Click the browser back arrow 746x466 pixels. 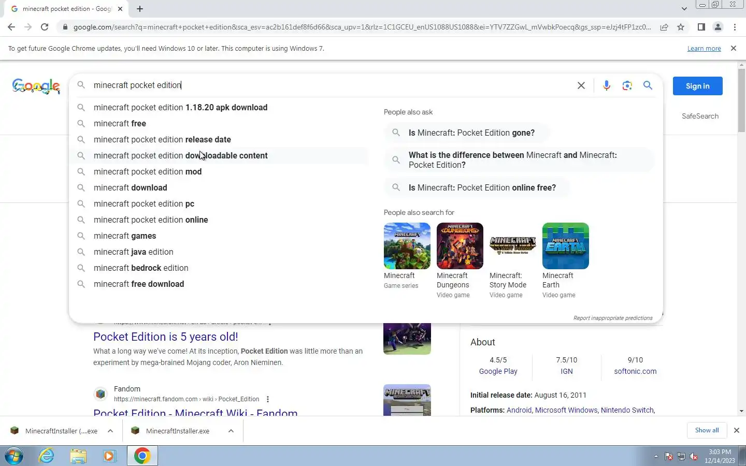pyautogui.click(x=11, y=27)
